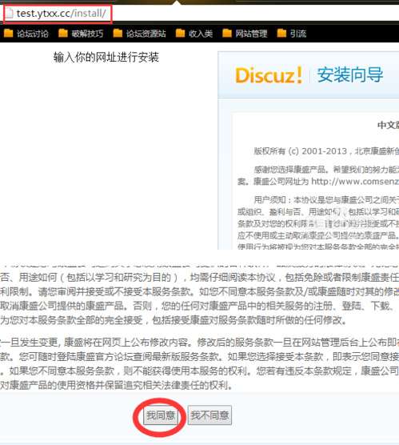Click the Discuz! logo

(x=269, y=75)
